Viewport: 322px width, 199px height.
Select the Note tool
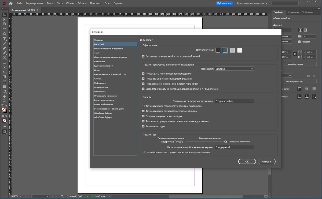click(5, 87)
